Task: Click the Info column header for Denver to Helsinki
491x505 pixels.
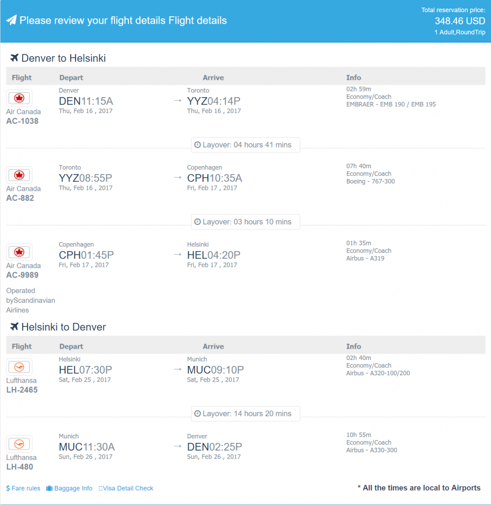Action: (354, 77)
